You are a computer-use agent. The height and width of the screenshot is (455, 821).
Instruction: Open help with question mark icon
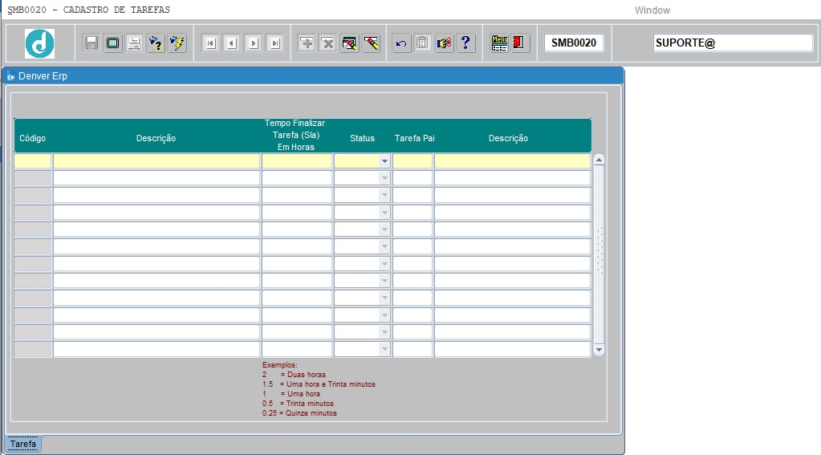[466, 43]
